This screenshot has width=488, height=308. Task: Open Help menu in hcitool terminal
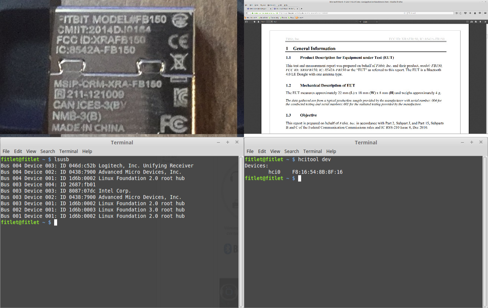[331, 151]
